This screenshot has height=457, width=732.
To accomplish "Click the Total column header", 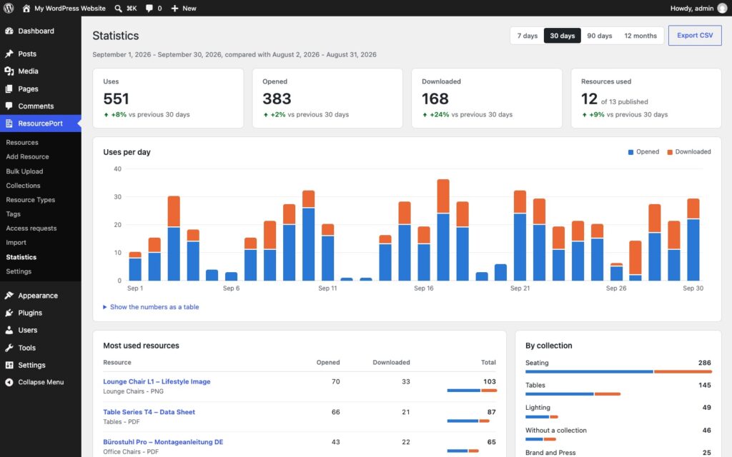I will tap(488, 362).
